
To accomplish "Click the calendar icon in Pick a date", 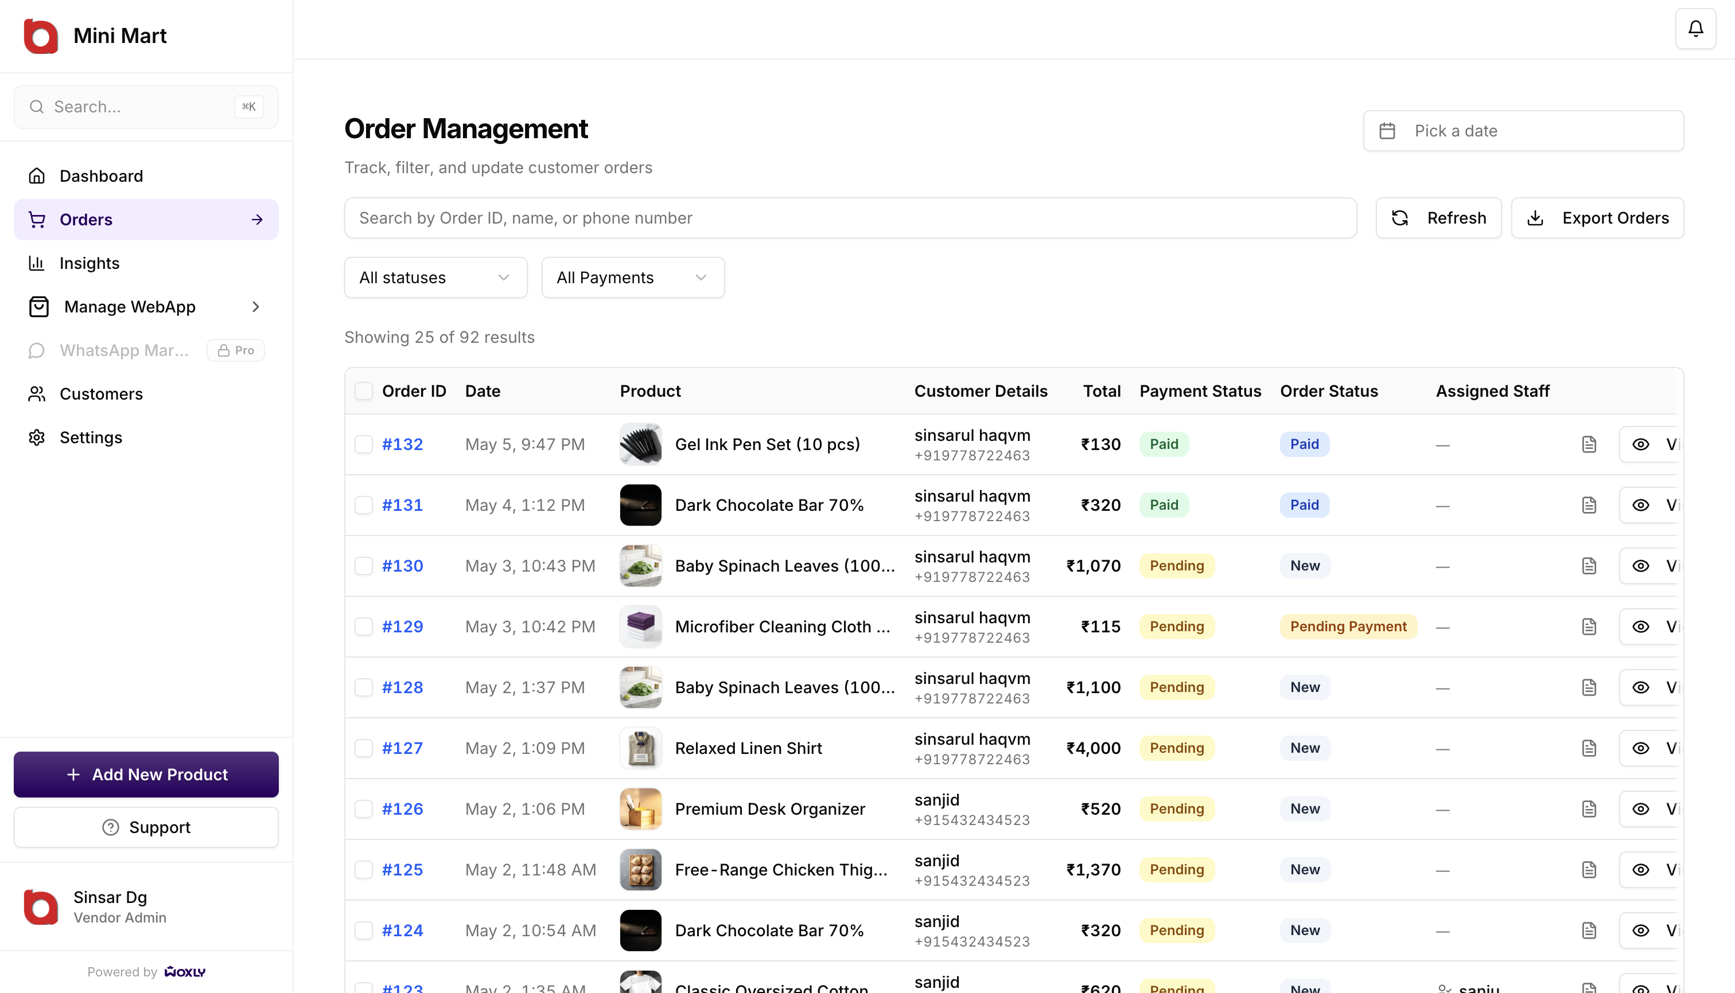I will 1387,131.
